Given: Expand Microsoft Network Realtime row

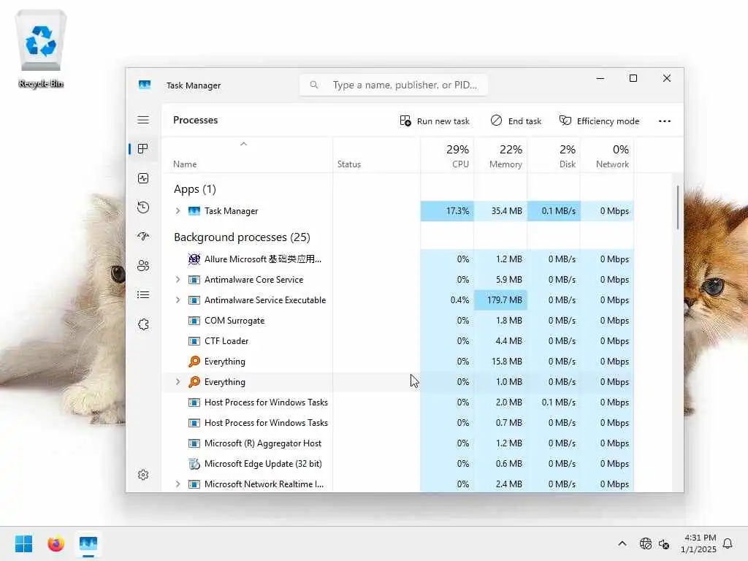Looking at the screenshot, I should click(178, 484).
